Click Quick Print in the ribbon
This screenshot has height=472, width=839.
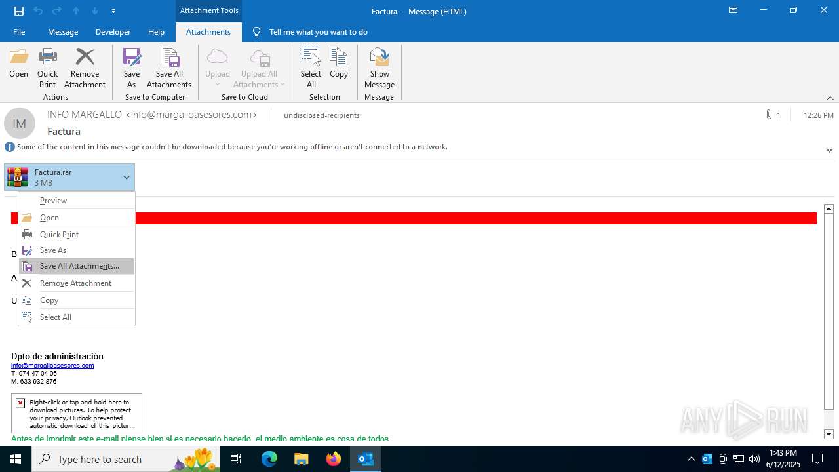[47, 68]
